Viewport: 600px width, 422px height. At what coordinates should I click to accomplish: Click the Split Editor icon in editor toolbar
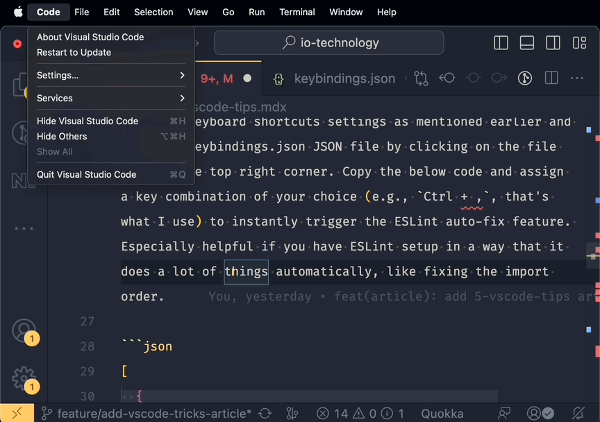(551, 78)
